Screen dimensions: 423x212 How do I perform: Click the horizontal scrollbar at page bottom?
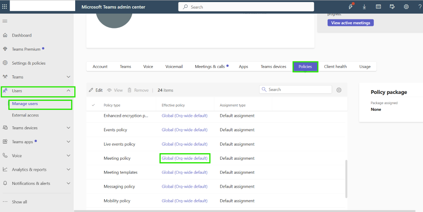pyautogui.click(x=245, y=211)
